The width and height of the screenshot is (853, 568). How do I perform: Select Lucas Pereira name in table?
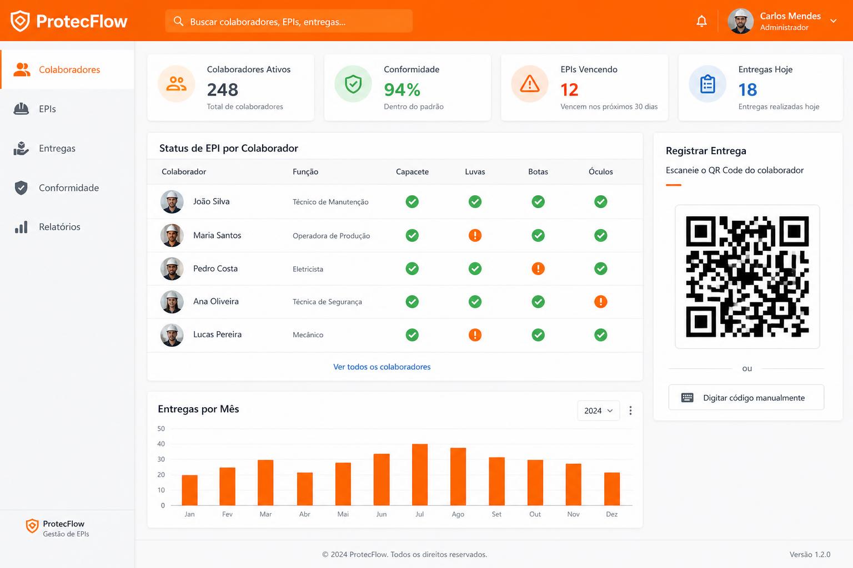(217, 334)
